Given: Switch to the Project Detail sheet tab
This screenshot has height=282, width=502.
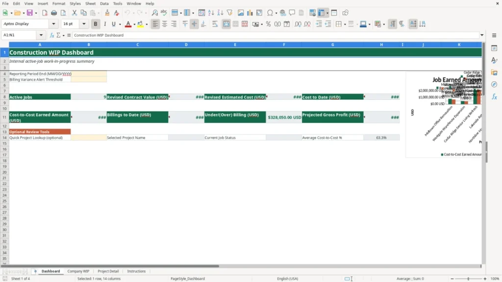Looking at the screenshot, I should 108,271.
